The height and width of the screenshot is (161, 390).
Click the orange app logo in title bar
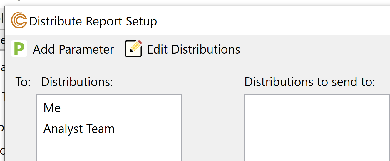click(19, 21)
